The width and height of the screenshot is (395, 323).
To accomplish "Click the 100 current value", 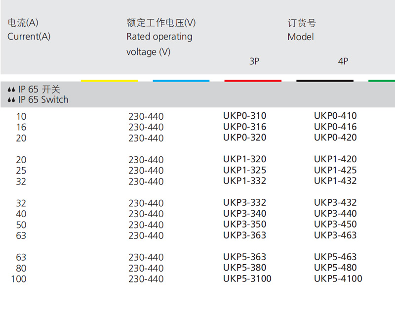I will 19,279.
